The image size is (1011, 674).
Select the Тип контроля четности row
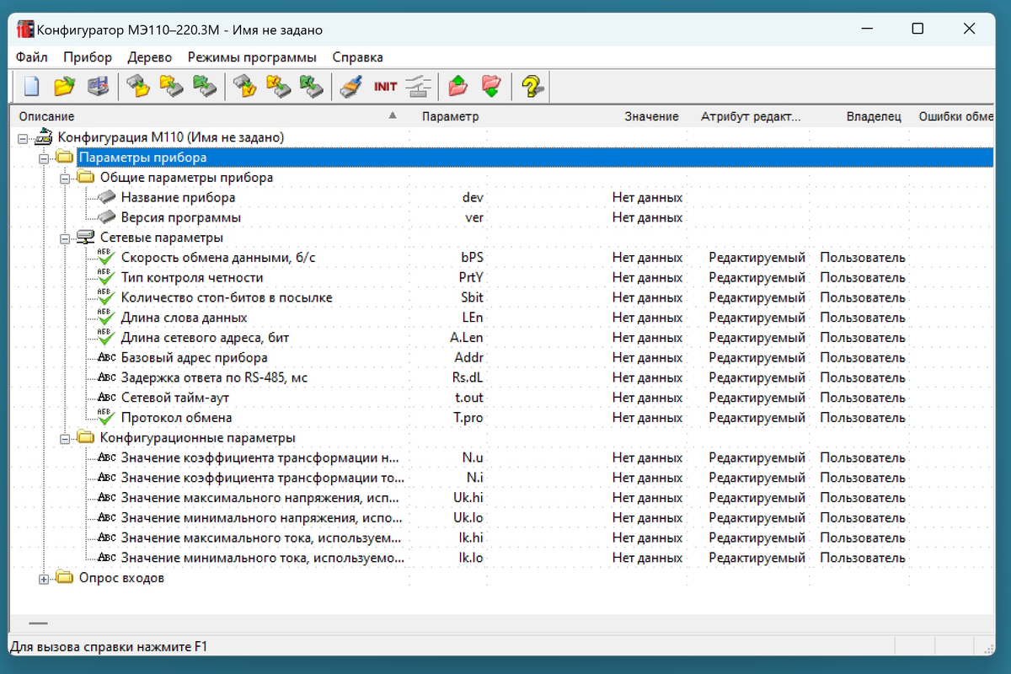(x=192, y=277)
